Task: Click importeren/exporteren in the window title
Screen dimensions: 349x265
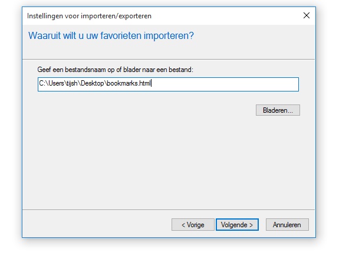Action: 116,16
